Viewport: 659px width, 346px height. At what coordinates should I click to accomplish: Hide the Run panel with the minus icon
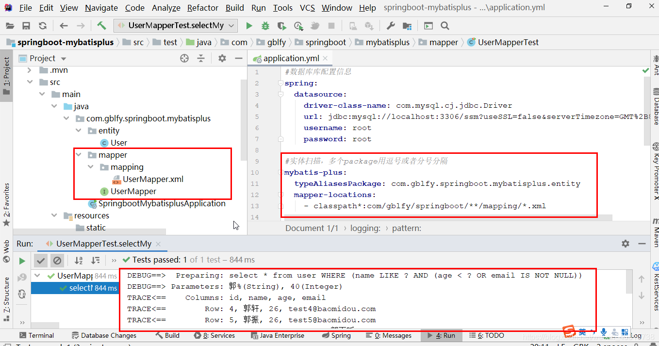click(642, 244)
